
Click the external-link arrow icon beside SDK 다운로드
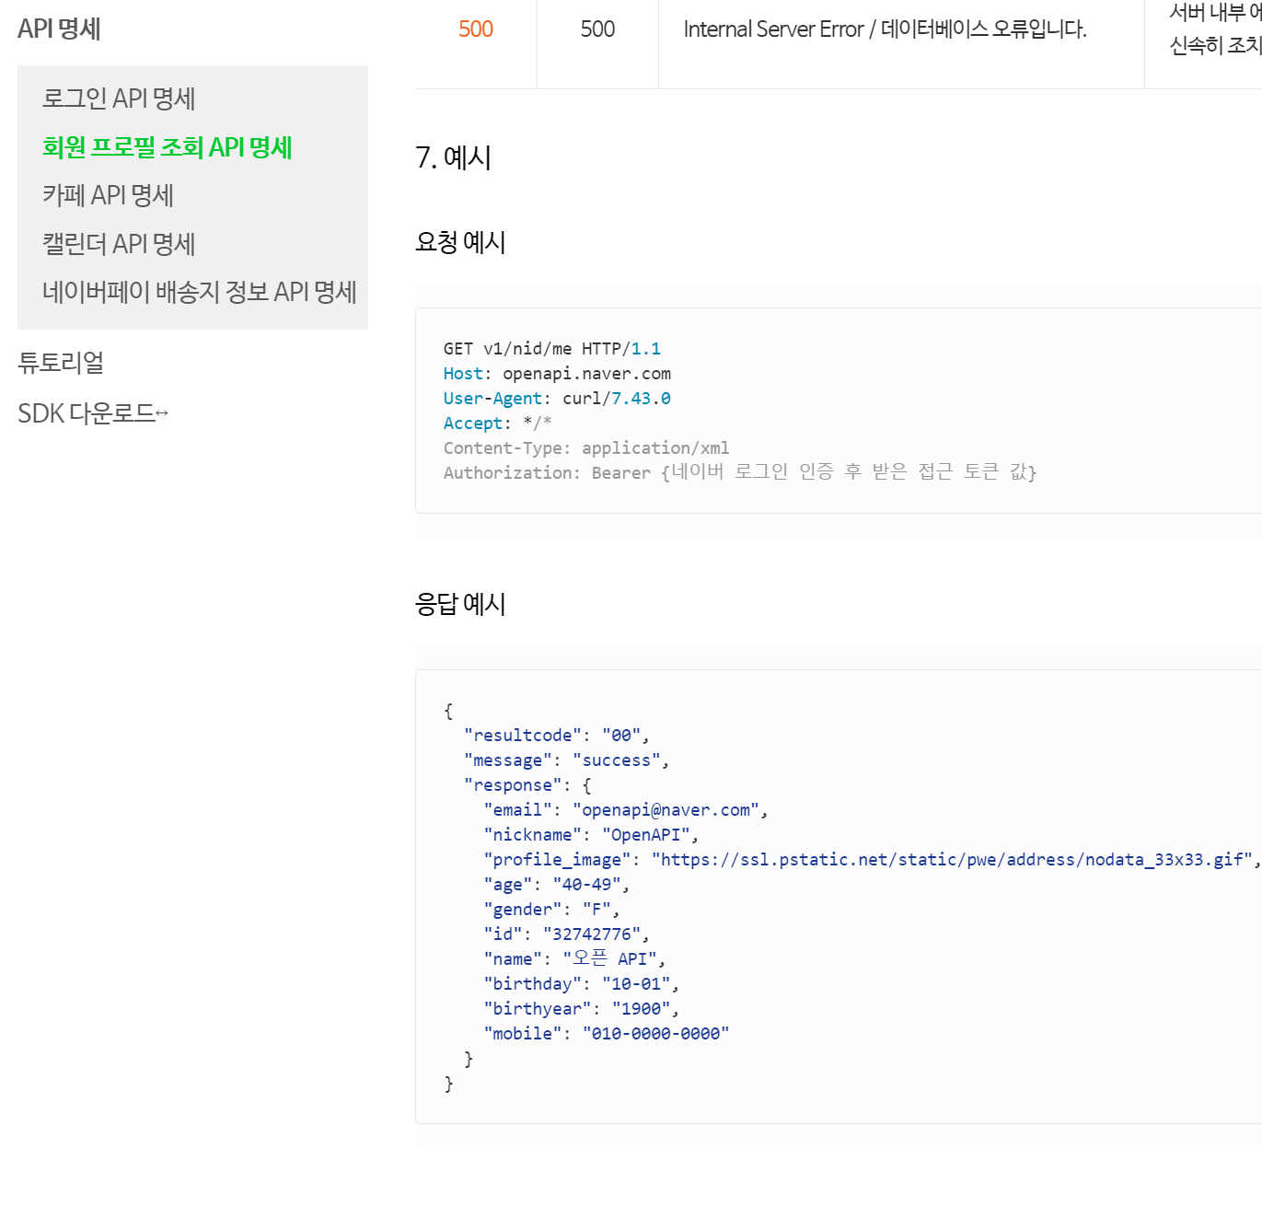[162, 414]
